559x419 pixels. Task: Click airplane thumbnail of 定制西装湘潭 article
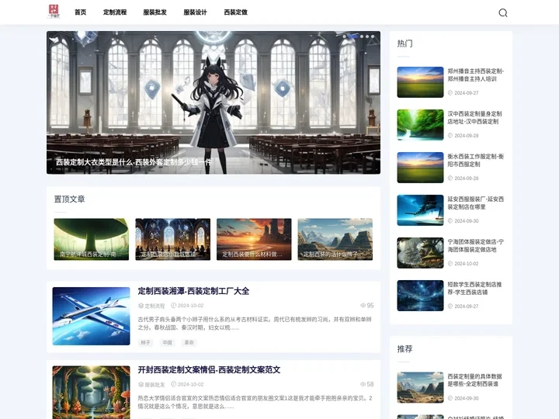coord(92,316)
